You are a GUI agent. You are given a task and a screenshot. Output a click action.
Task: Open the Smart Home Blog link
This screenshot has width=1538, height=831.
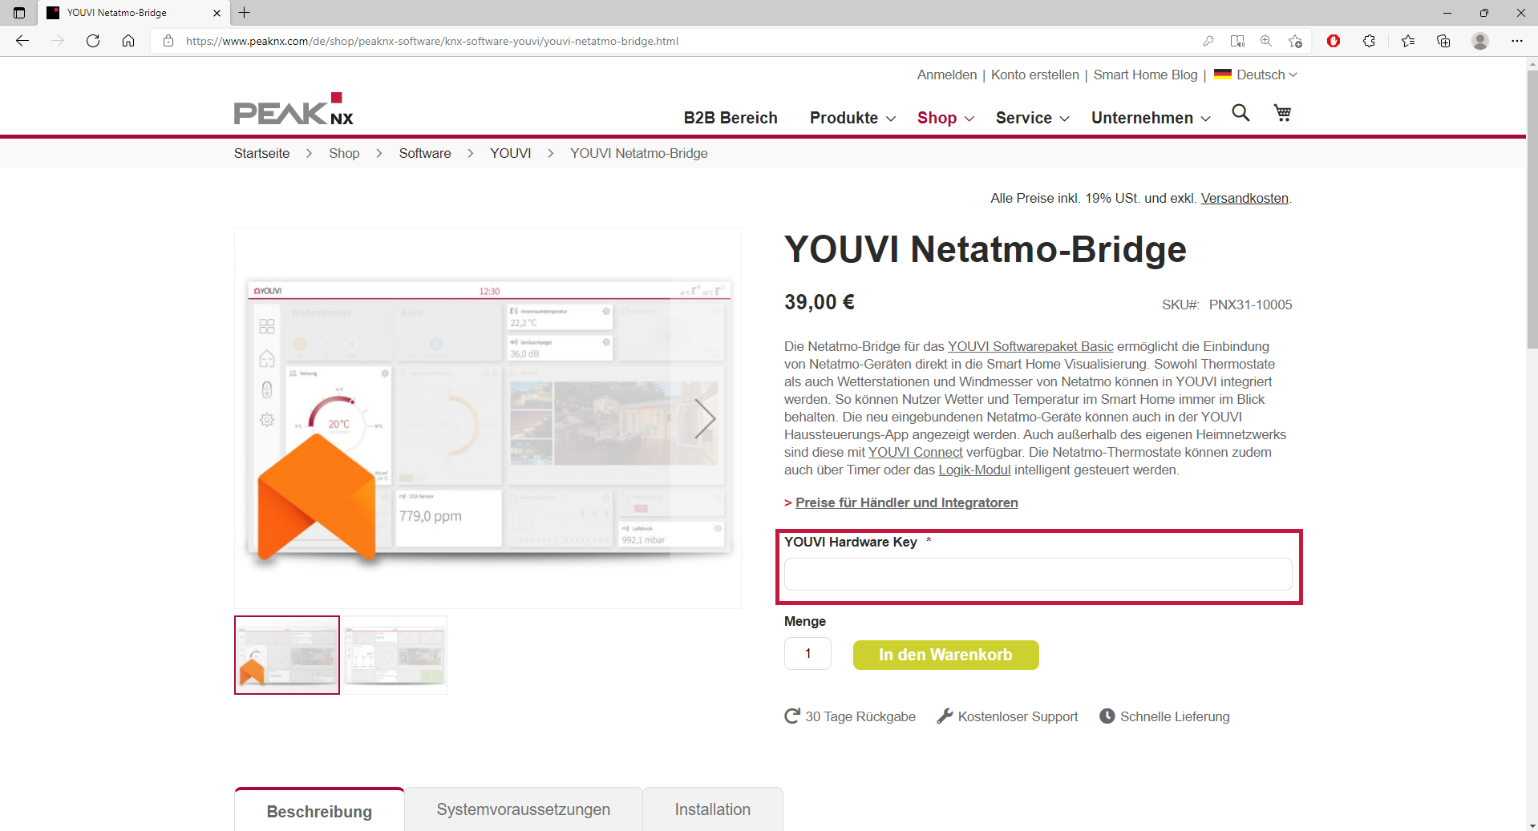1145,75
